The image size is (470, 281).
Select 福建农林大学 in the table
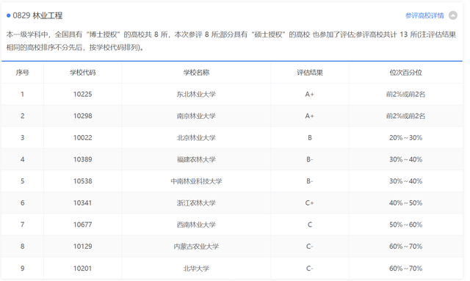196,159
